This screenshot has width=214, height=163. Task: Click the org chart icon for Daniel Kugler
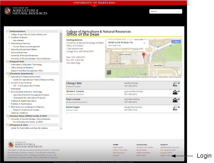click(x=175, y=108)
